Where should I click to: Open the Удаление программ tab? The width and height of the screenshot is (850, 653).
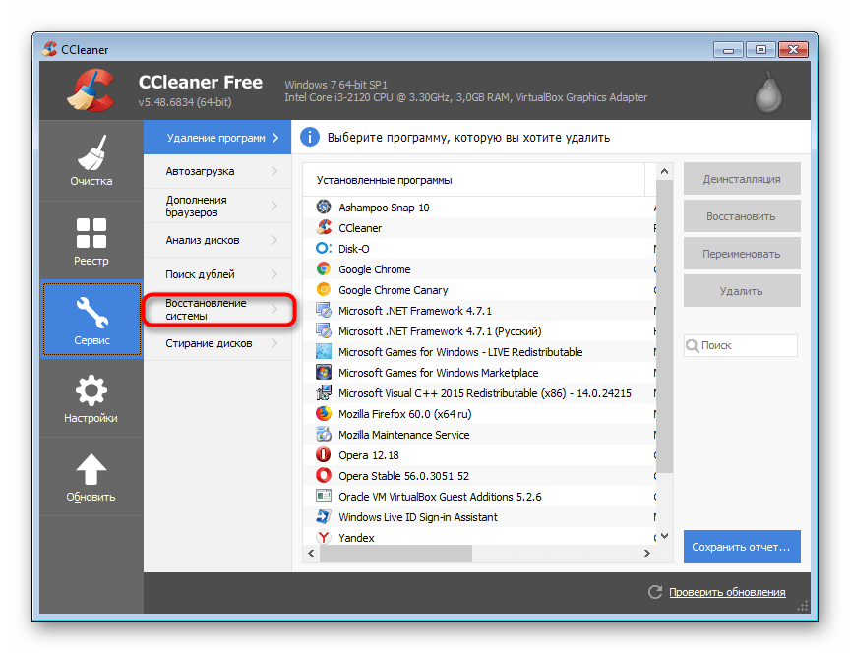point(217,138)
